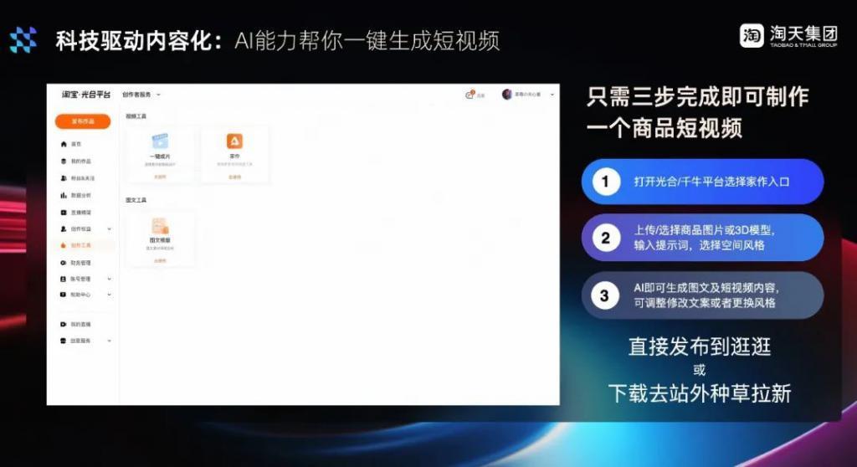Open the 粉丝&关注 followers sidebar item
The image size is (857, 467).
78,178
